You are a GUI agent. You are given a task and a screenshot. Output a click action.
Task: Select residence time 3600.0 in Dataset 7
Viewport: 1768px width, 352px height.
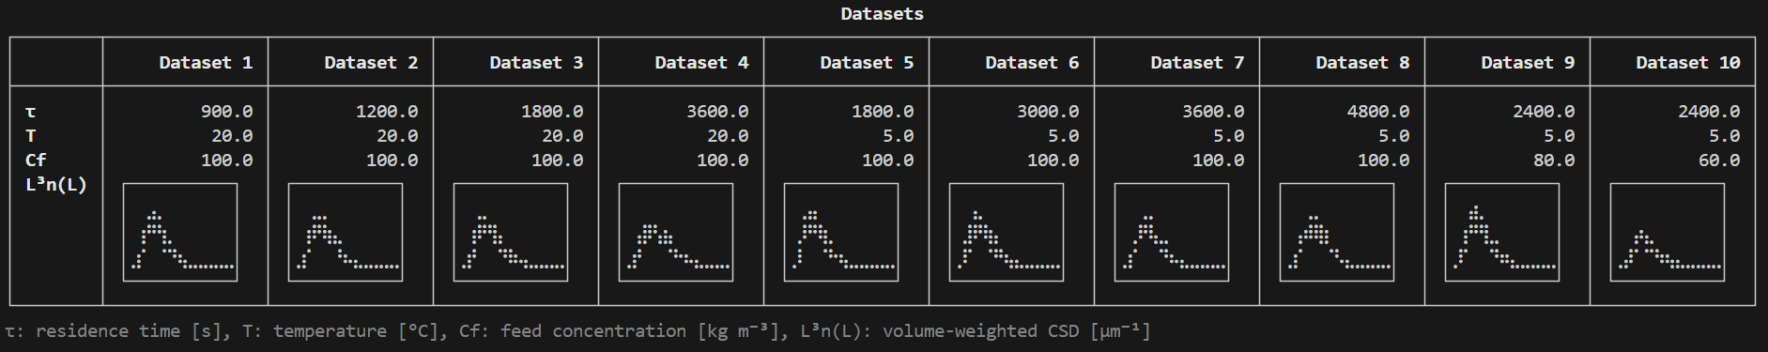(1213, 112)
